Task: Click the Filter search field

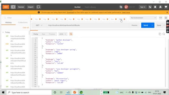Action: click(16, 18)
